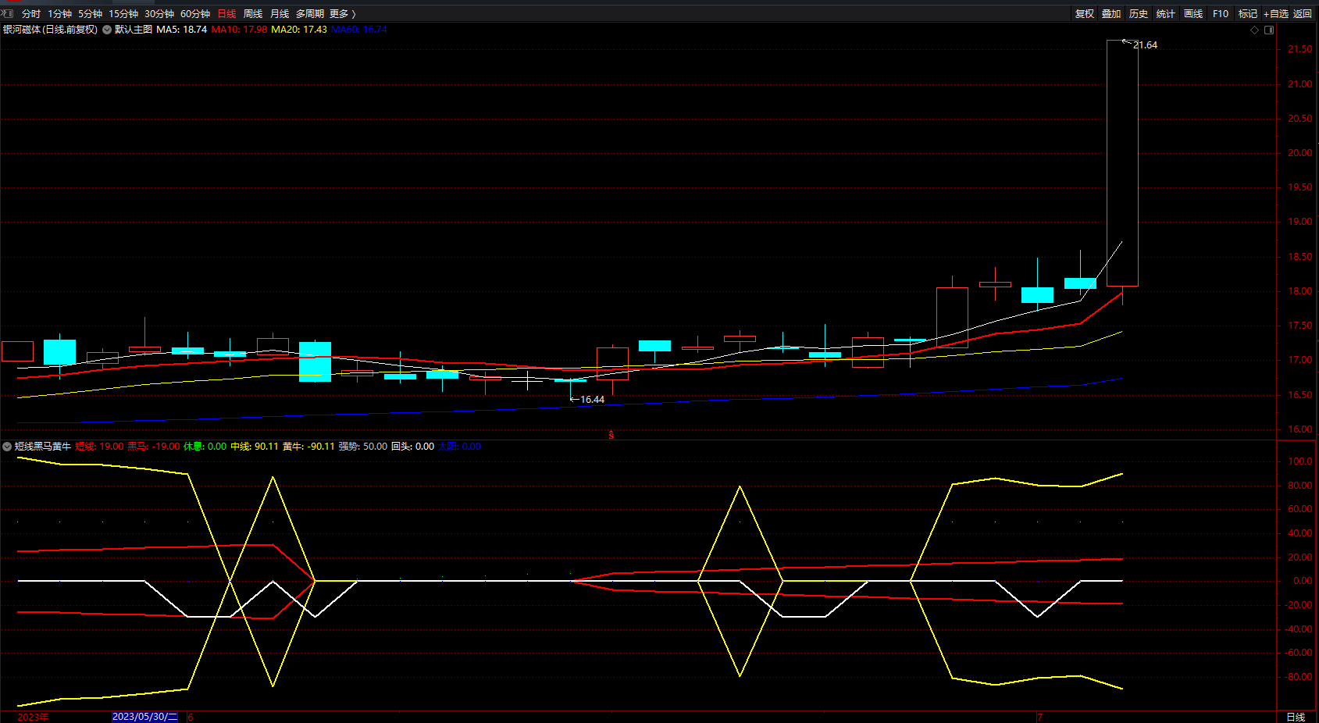
Task: Click the 2023年 year label on time axis
Action: 33,717
